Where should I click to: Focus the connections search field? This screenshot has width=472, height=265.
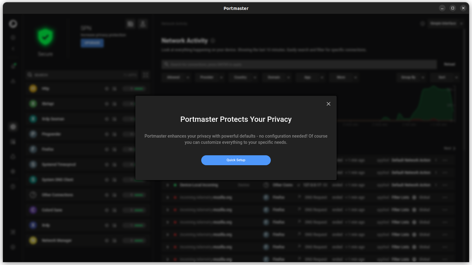point(298,64)
